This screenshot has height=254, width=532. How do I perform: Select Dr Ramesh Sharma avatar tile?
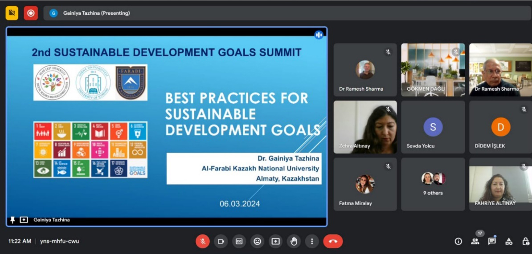[365, 70]
